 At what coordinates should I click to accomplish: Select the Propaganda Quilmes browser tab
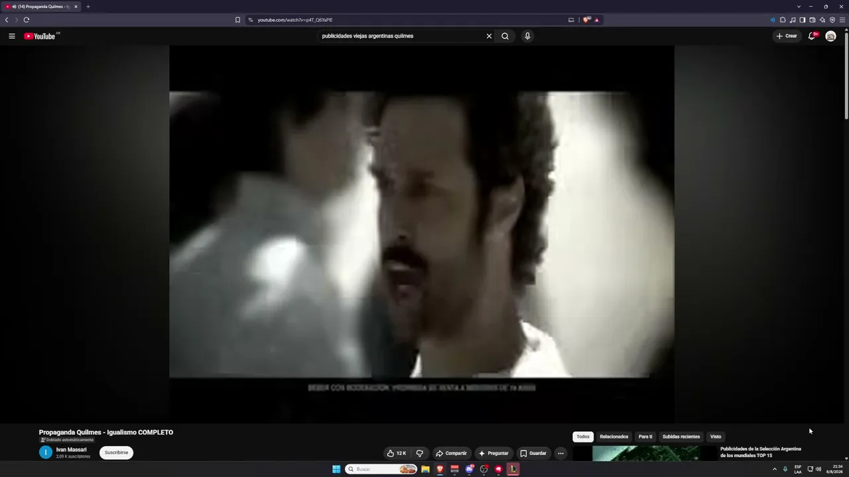coord(41,7)
